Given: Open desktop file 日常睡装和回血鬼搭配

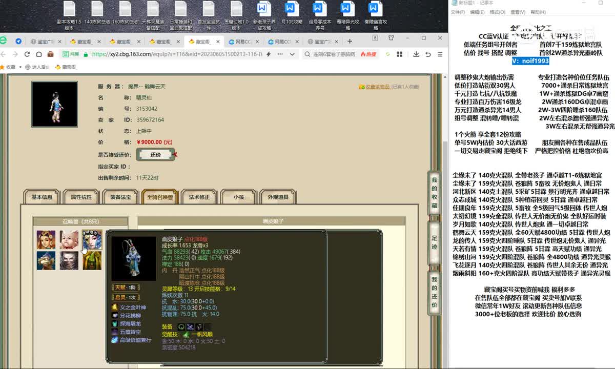Looking at the screenshot, I should 180,16.
